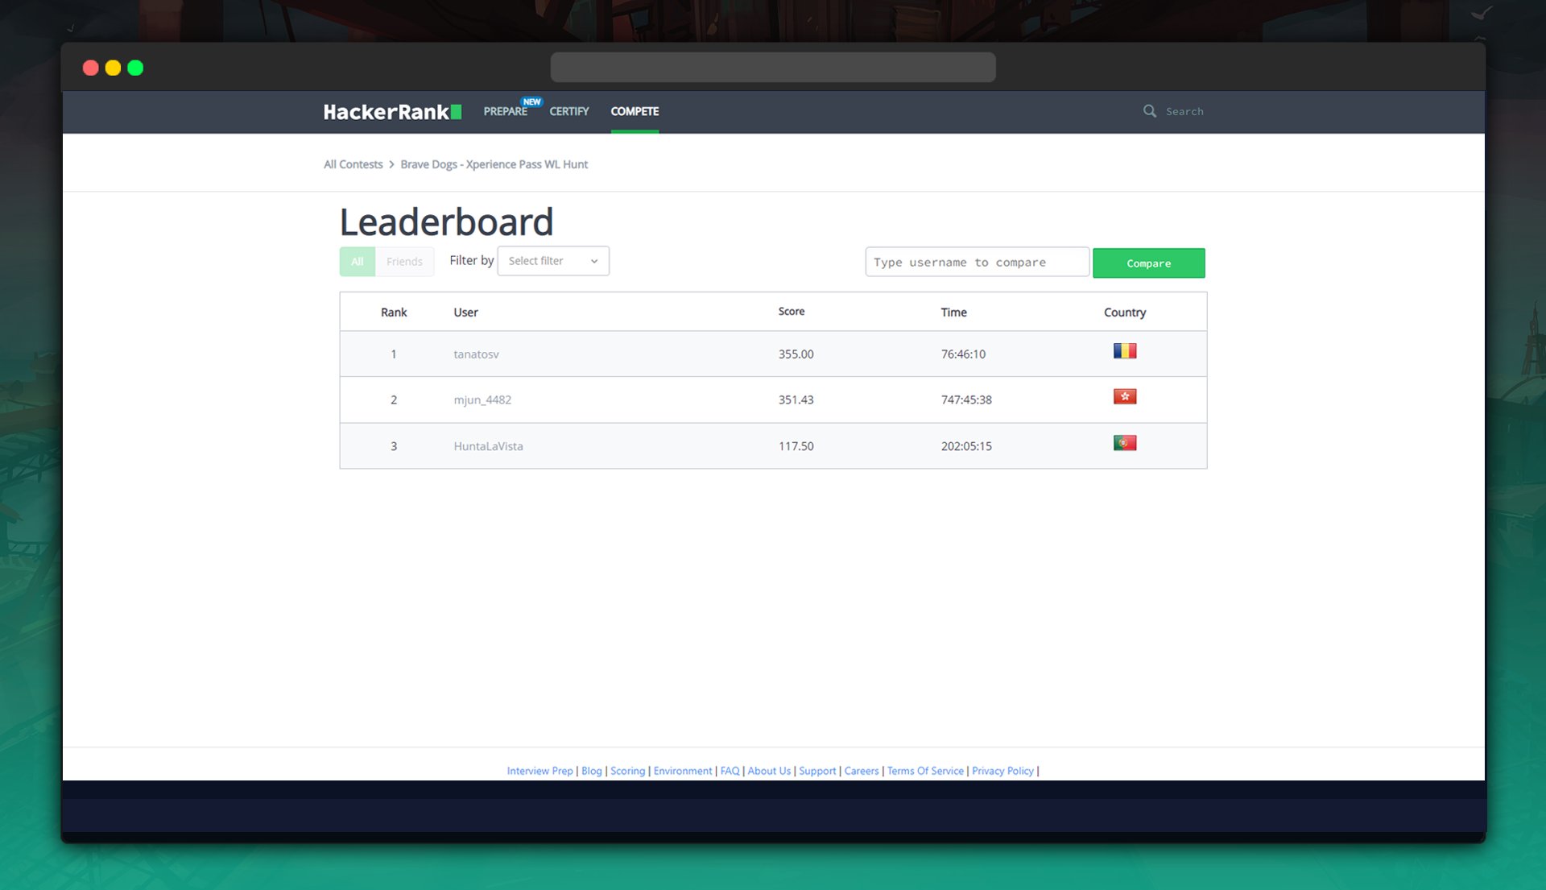Open user tanatosv profile link
This screenshot has width=1546, height=890.
476,354
